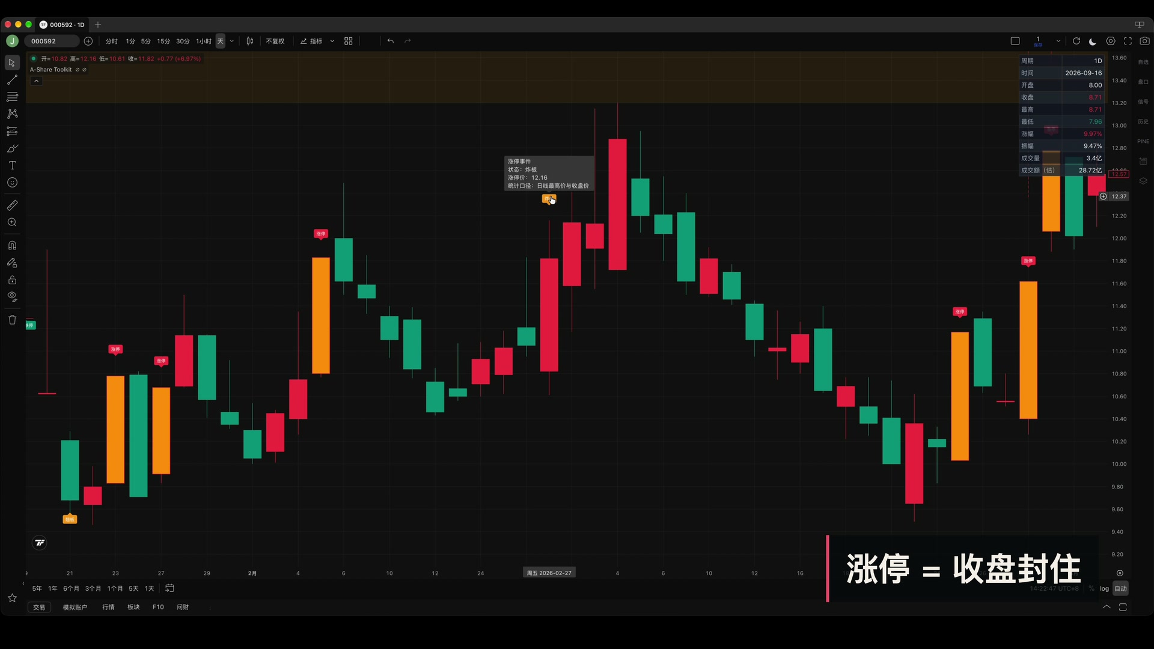Screen dimensions: 1154x649
Task: Enter fullscreen mode
Action: (x=1128, y=41)
